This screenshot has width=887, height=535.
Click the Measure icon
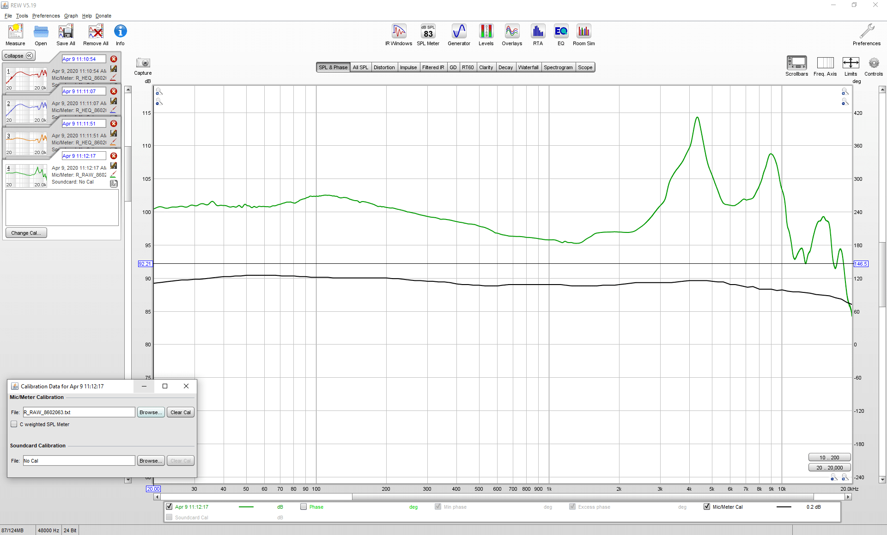[x=15, y=35]
